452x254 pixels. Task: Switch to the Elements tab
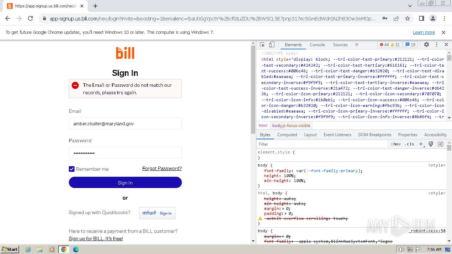click(x=293, y=45)
